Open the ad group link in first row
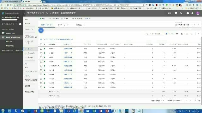 pos(68,49)
